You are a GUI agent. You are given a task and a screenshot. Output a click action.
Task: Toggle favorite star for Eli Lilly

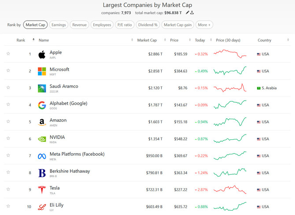pyautogui.click(x=8, y=206)
